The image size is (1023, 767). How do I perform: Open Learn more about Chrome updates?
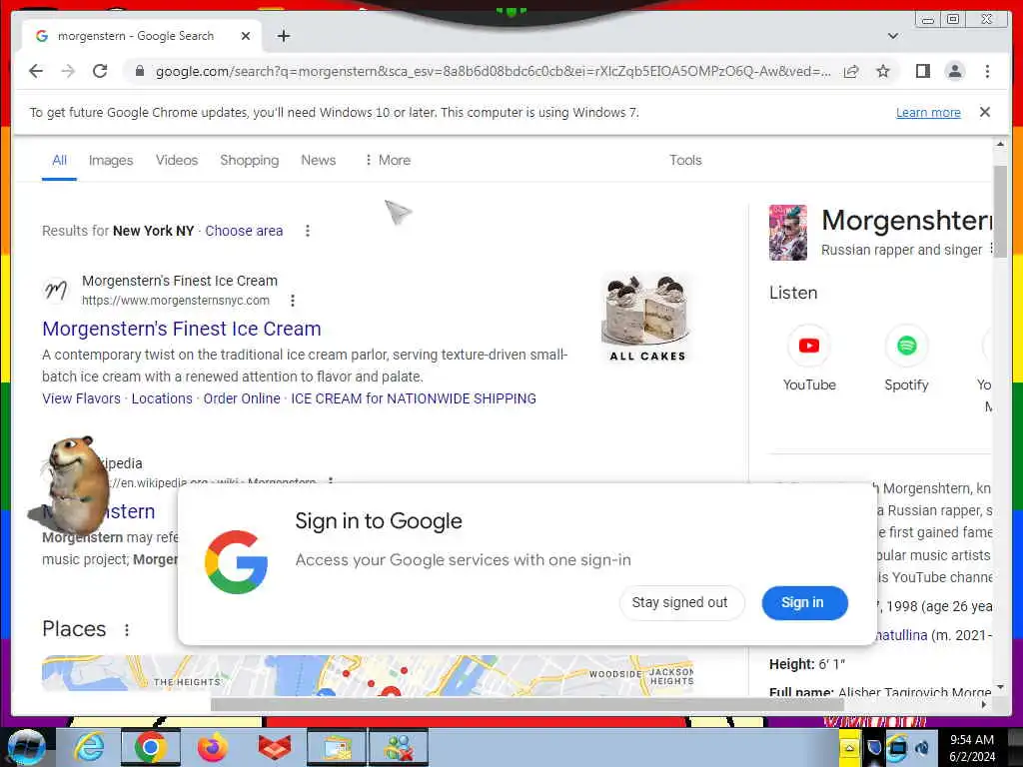[928, 112]
